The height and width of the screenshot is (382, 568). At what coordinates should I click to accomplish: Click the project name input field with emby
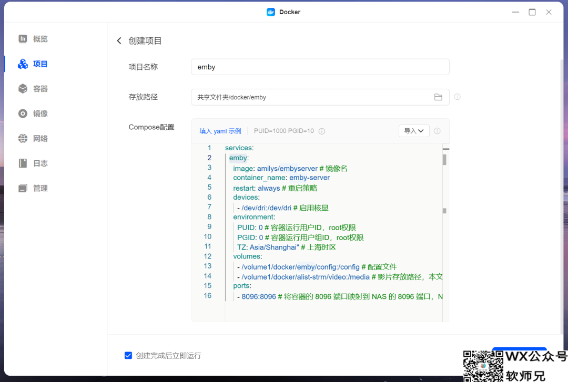tap(320, 67)
